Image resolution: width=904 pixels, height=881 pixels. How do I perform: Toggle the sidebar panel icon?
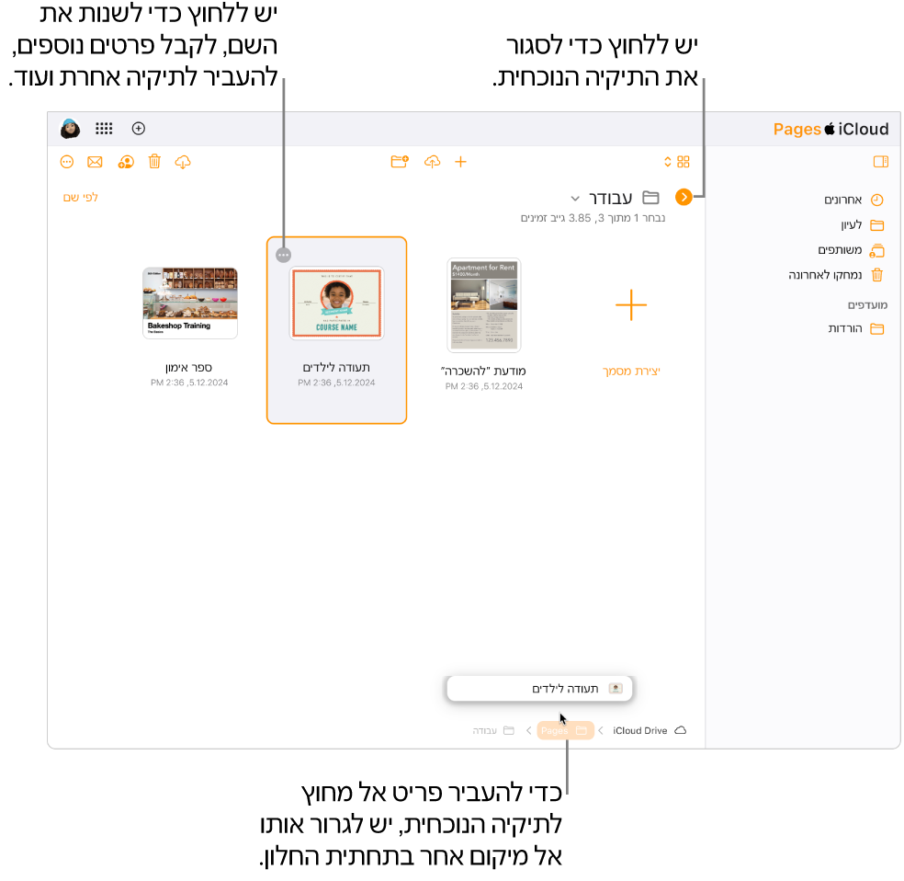(881, 162)
